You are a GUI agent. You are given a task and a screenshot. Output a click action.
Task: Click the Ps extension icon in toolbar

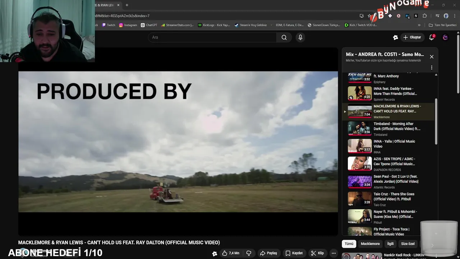[x=407, y=16]
